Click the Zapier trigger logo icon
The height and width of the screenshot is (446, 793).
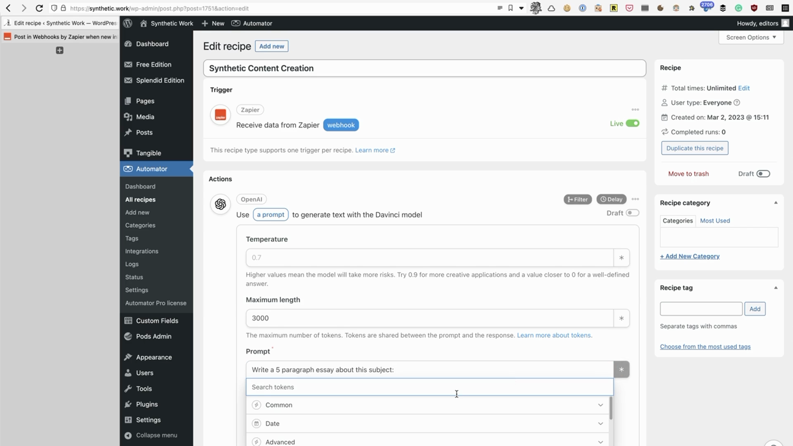[x=221, y=115]
